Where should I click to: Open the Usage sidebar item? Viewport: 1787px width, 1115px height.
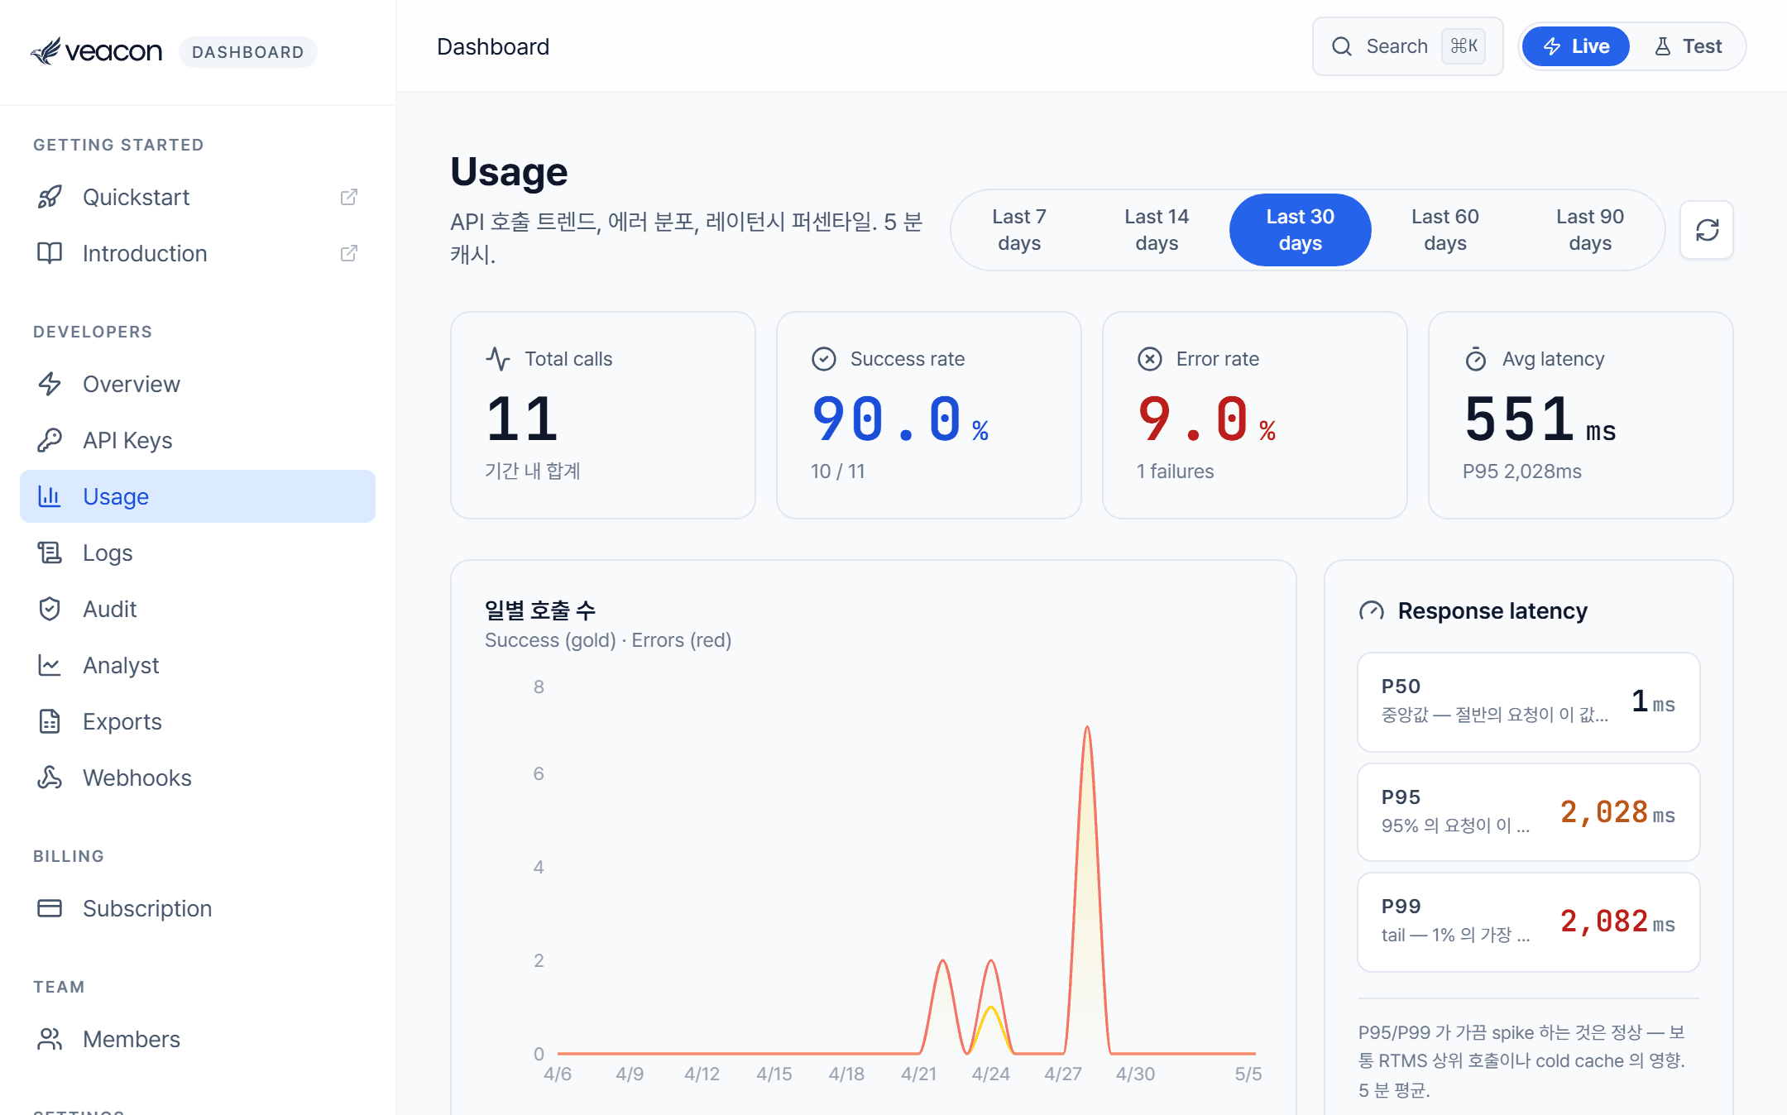(198, 496)
